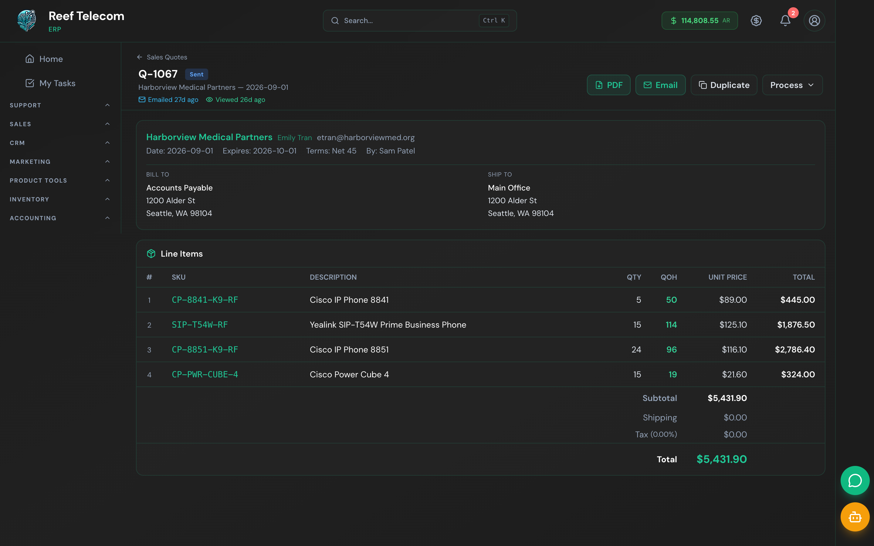
Task: Click the eye icon next to Viewed 26d ago
Action: pyautogui.click(x=209, y=100)
